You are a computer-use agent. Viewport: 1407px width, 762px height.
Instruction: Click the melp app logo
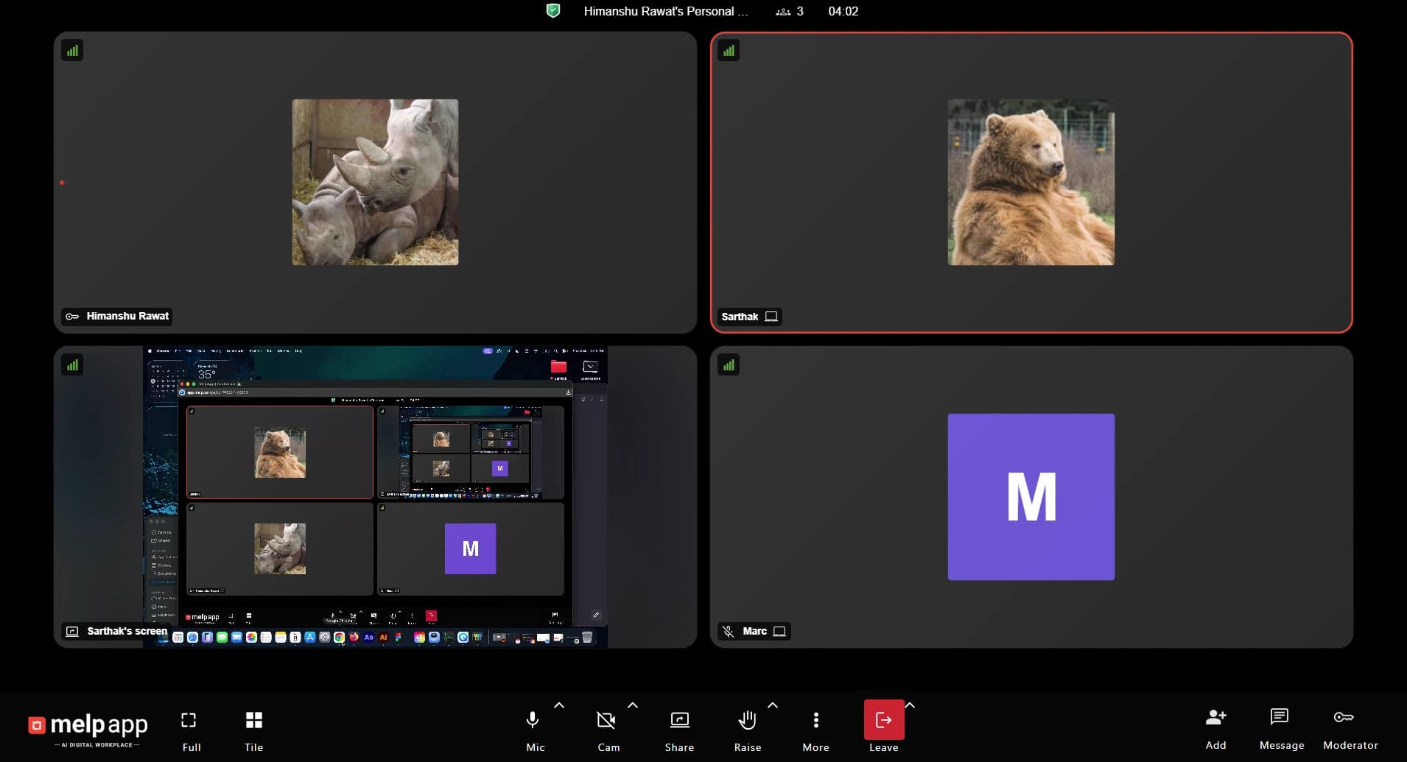pos(87,727)
